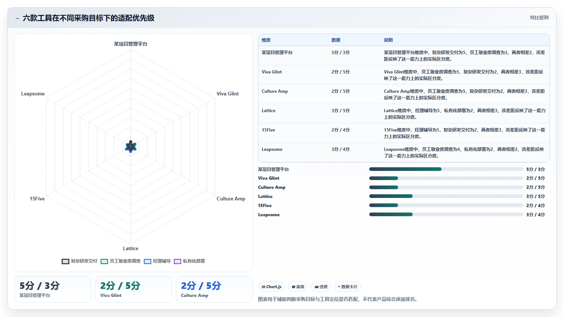
Task: Select the 维度 column header
Action: pos(266,40)
